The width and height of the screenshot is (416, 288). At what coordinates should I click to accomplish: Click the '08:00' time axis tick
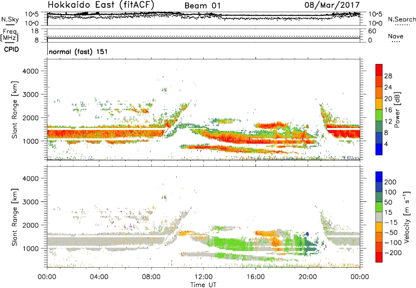pyautogui.click(x=151, y=277)
